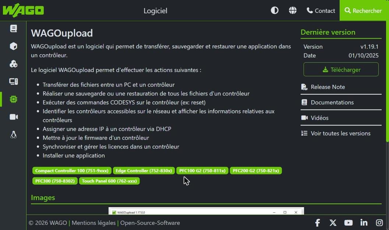
Task: Open the language globe icon
Action: click(x=292, y=10)
